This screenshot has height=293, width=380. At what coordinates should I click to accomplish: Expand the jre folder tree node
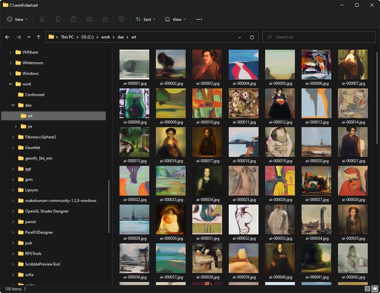click(16, 126)
